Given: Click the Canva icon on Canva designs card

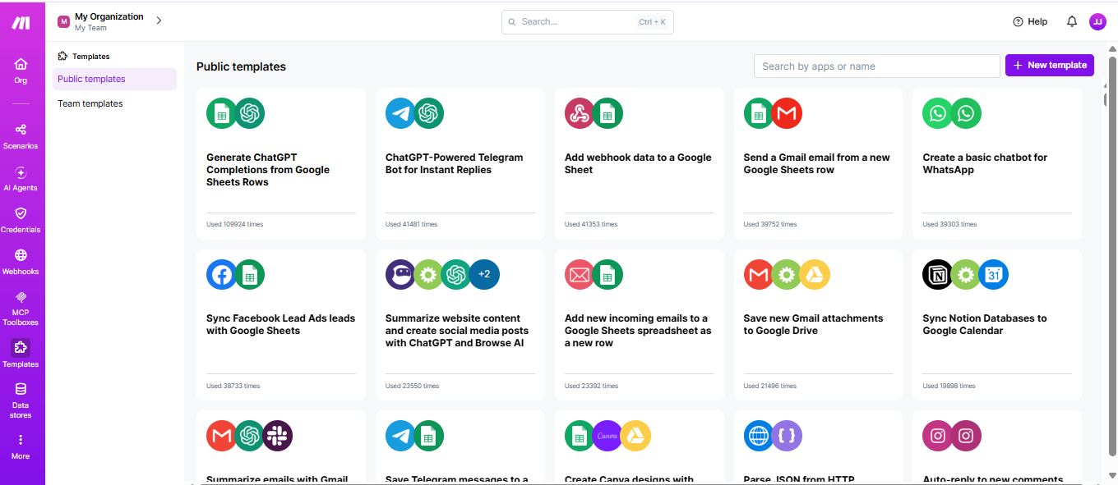Looking at the screenshot, I should coord(608,436).
